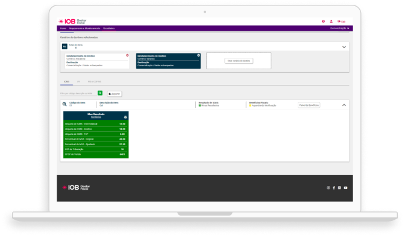Click the green search button
The width and height of the screenshot is (405, 236).
click(x=100, y=93)
